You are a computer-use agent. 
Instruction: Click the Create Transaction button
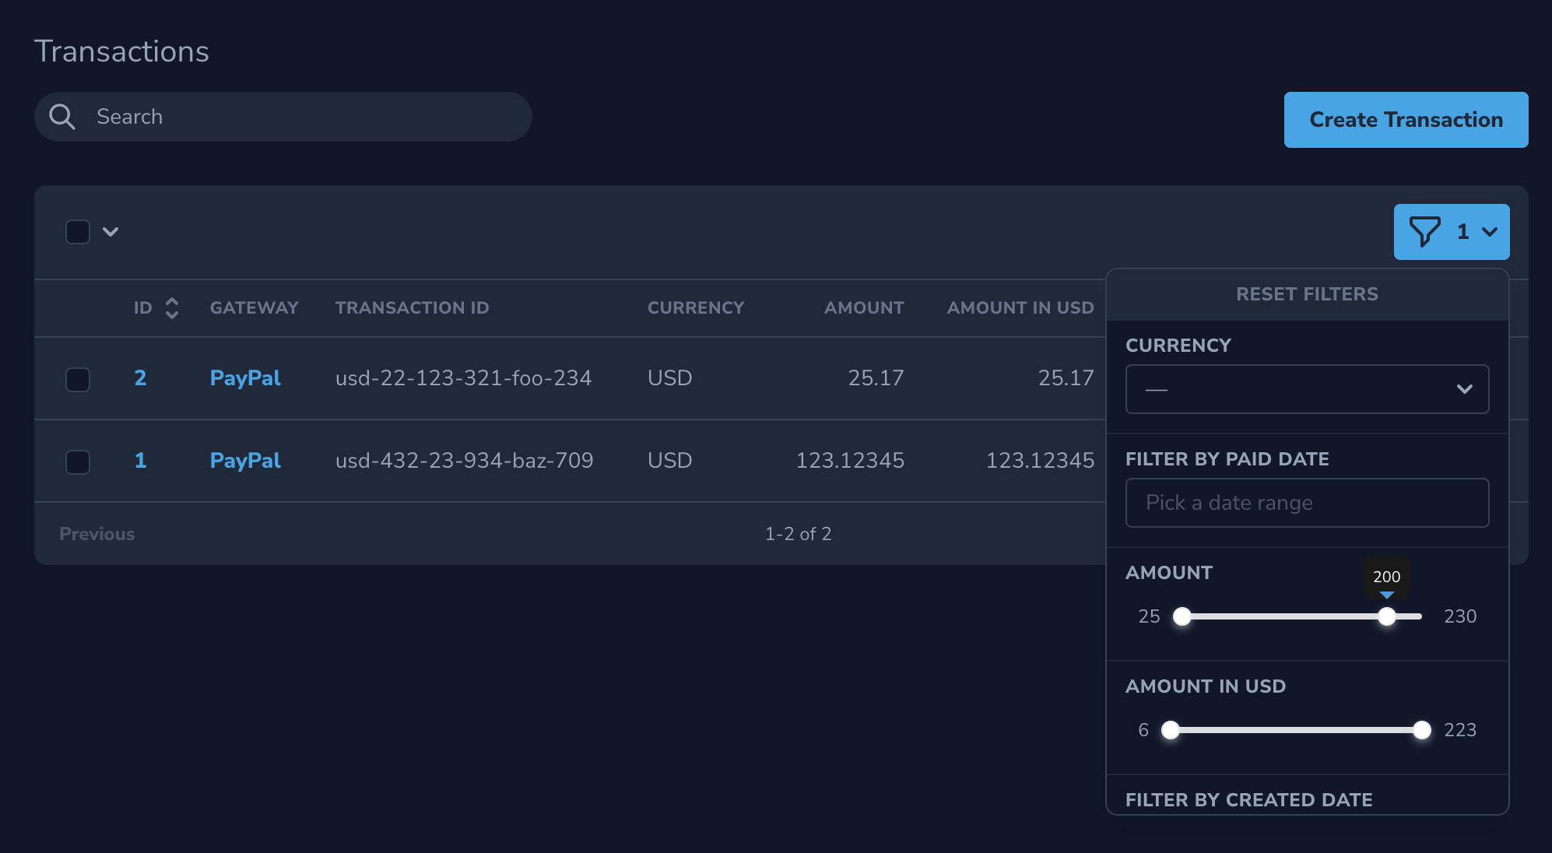point(1406,120)
